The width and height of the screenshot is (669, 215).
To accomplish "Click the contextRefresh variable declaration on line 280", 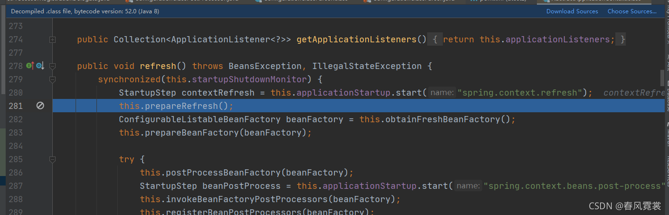I will [x=220, y=93].
